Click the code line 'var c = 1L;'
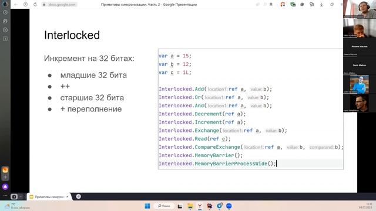 click(x=175, y=73)
